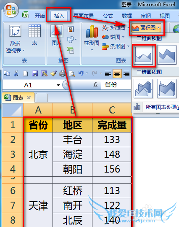Switch to the 数据 tab
Image resolution: width=179 pixels, height=227 pixels.
(127, 16)
